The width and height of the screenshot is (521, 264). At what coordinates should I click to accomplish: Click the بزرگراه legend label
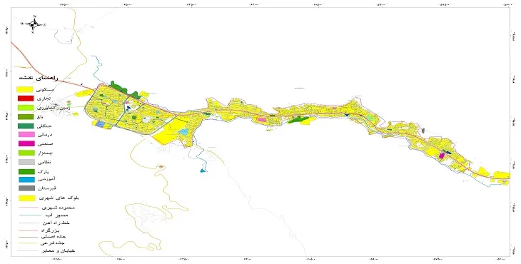pyautogui.click(x=50, y=230)
